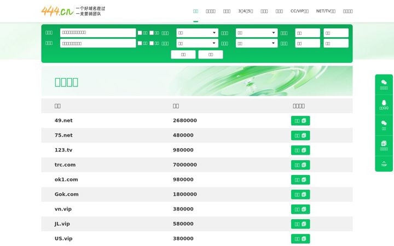Focus the range end field in the upper filter row
This screenshot has width=394, height=246.
coord(336,33)
